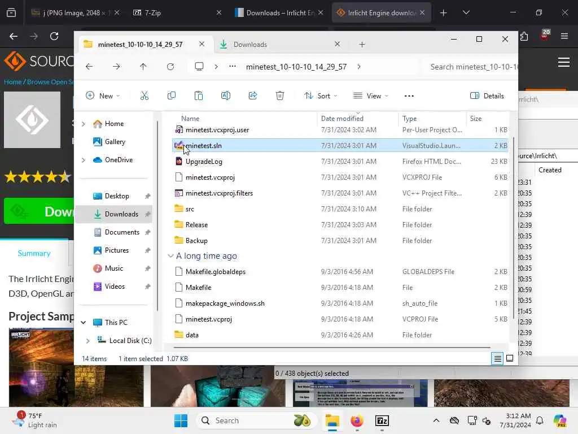
Task: Open Firefox extensions puzzle icon
Action: tap(524, 36)
